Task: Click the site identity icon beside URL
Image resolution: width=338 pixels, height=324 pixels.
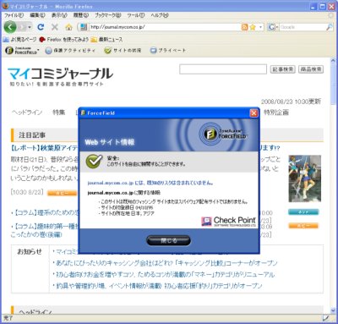Action: pos(84,27)
